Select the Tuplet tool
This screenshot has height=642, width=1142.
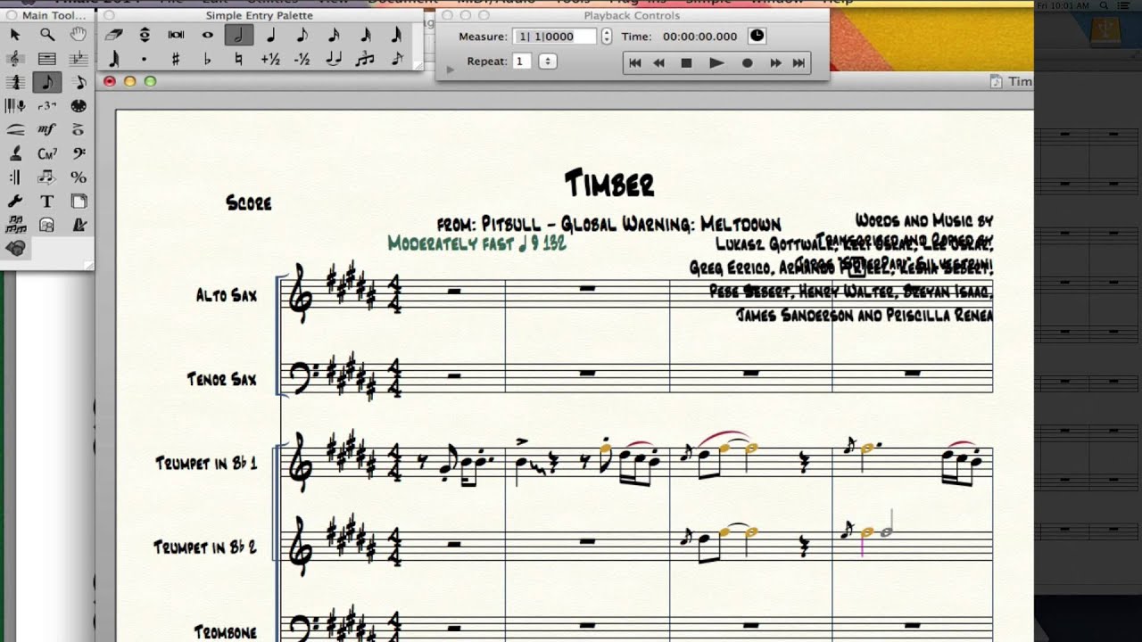click(x=47, y=106)
